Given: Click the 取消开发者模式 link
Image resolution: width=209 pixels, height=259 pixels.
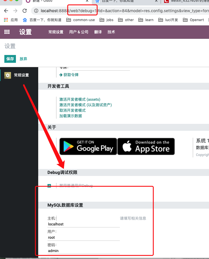Looking at the screenshot, I should 72,110.
